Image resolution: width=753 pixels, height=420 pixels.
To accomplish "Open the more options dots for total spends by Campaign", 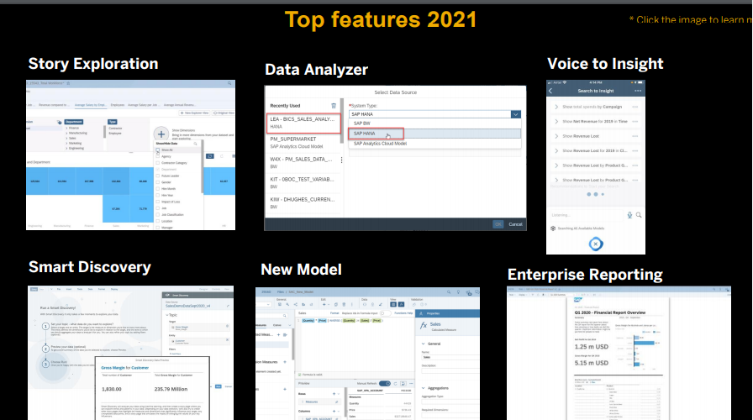I will click(635, 107).
